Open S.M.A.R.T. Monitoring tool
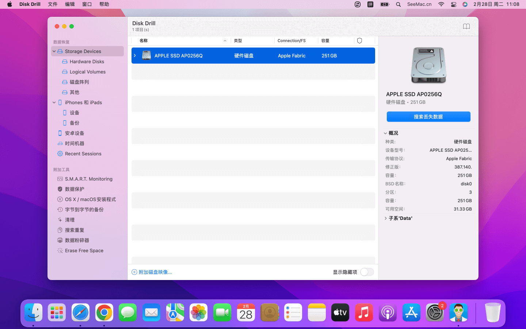The width and height of the screenshot is (526, 329). pos(89,179)
